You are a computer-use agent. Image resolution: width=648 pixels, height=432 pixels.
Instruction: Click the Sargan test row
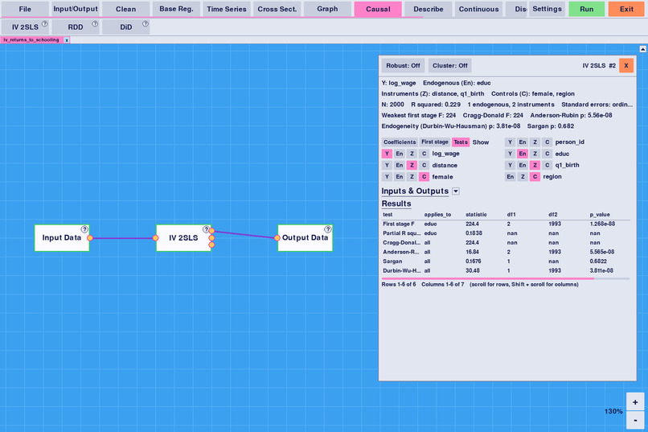coord(506,261)
